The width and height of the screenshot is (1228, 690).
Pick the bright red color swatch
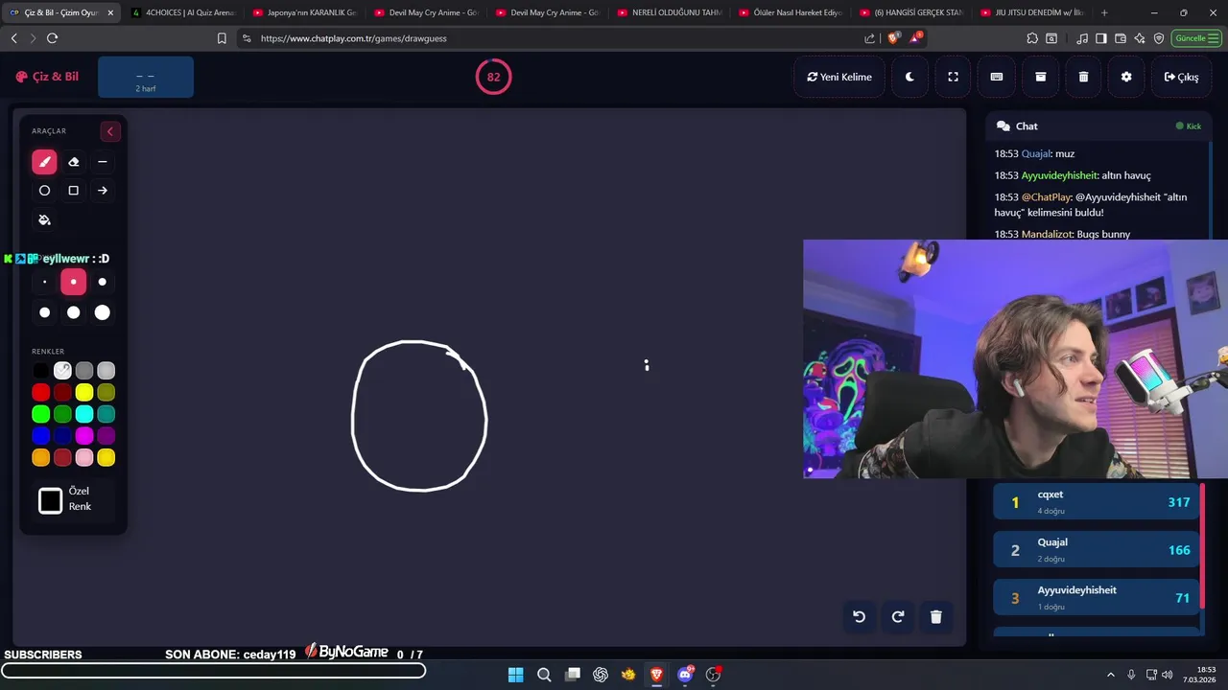pos(40,392)
